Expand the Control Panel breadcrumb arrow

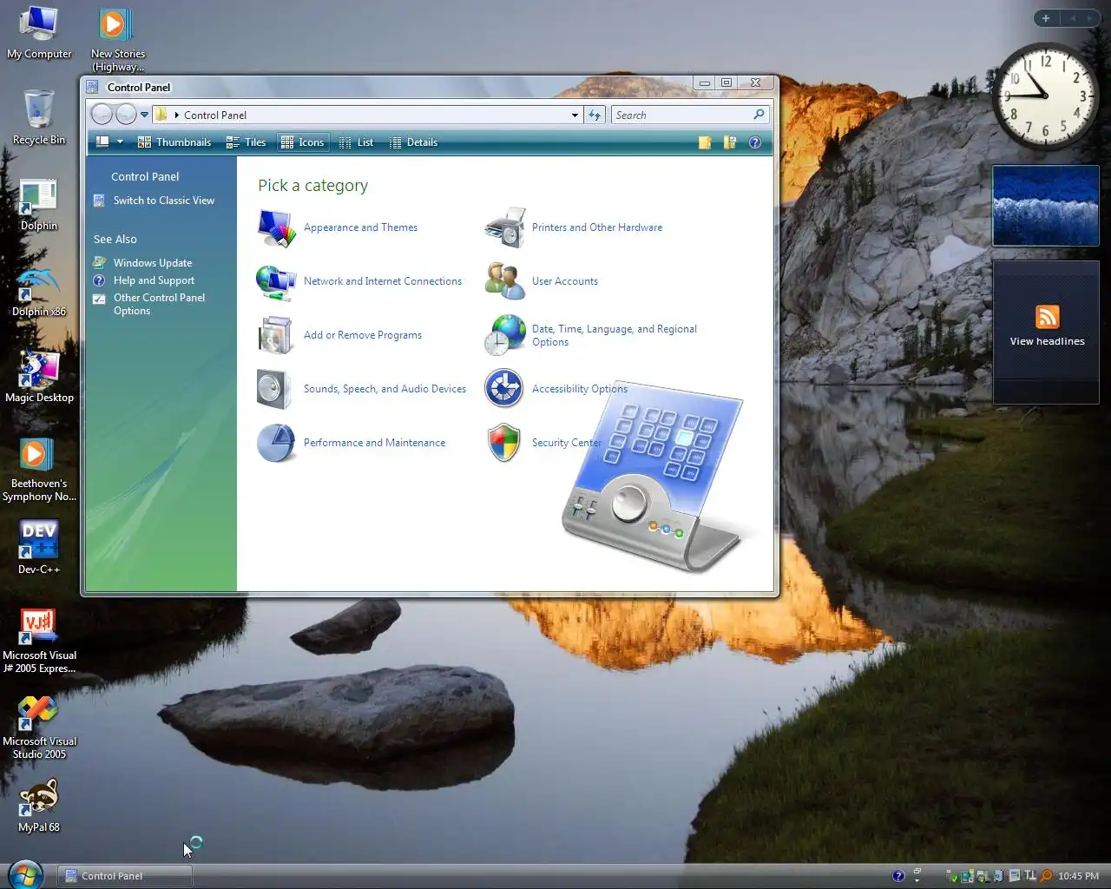177,115
